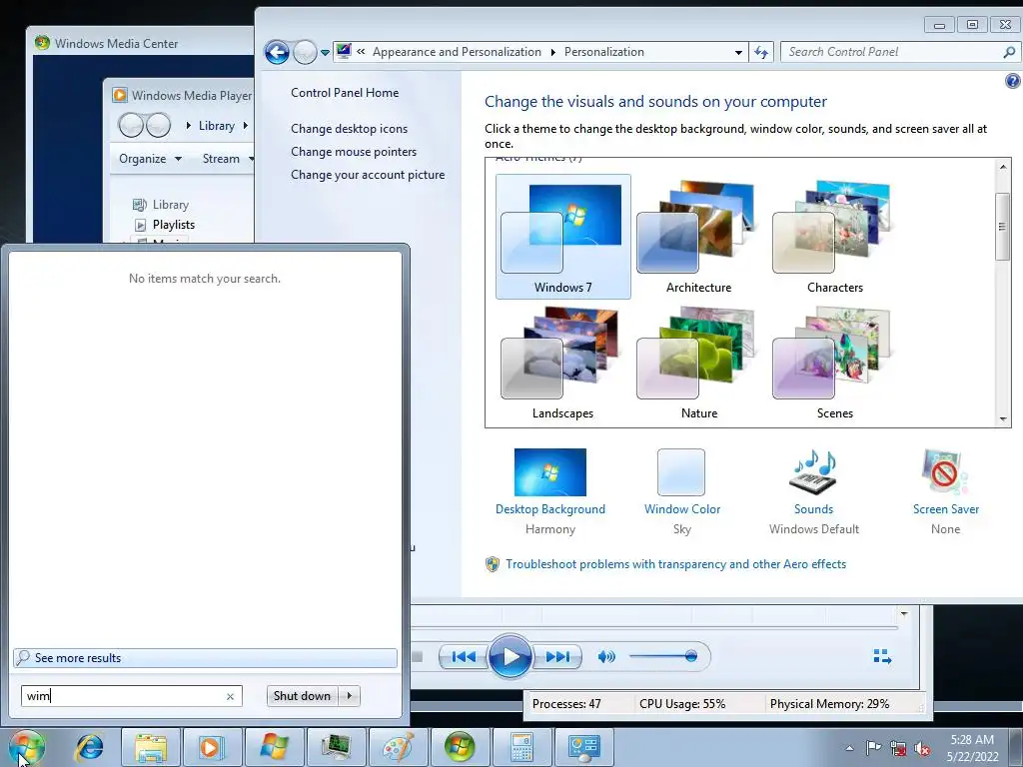Open Media Player Stream dropdown
The height and width of the screenshot is (767, 1023).
click(x=228, y=159)
